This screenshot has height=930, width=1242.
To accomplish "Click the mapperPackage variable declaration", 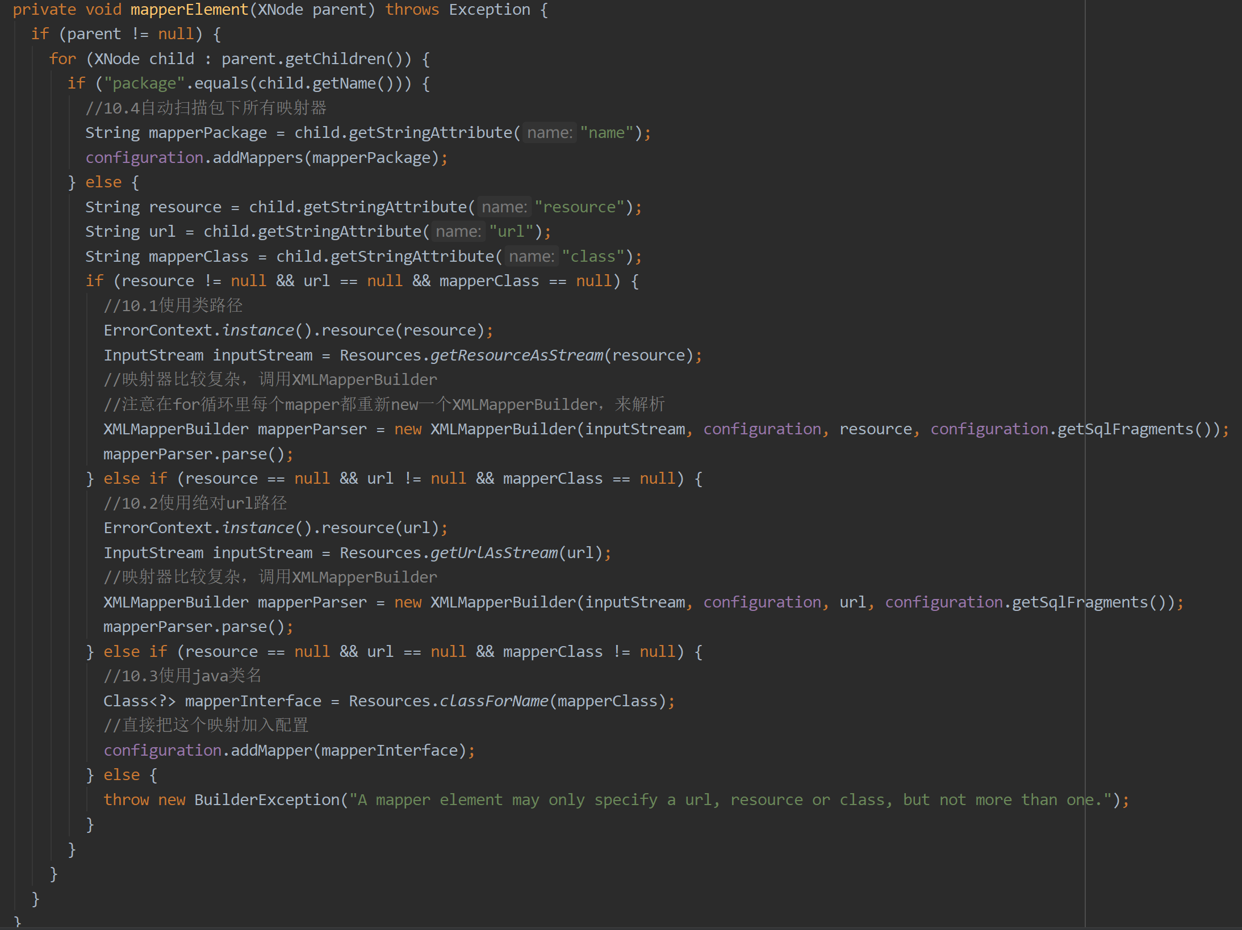I will [x=207, y=133].
